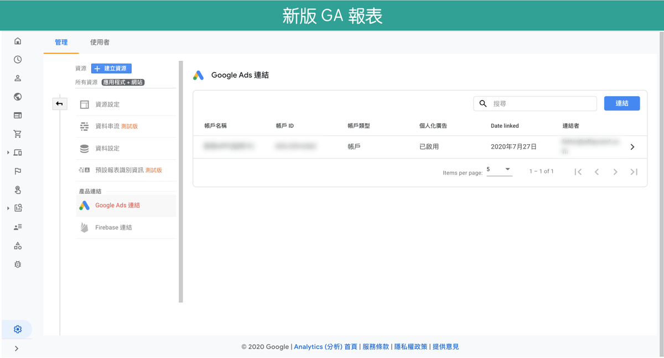Open 資源設定 menu item
Viewport: 664px width, 358px height.
(x=126, y=104)
